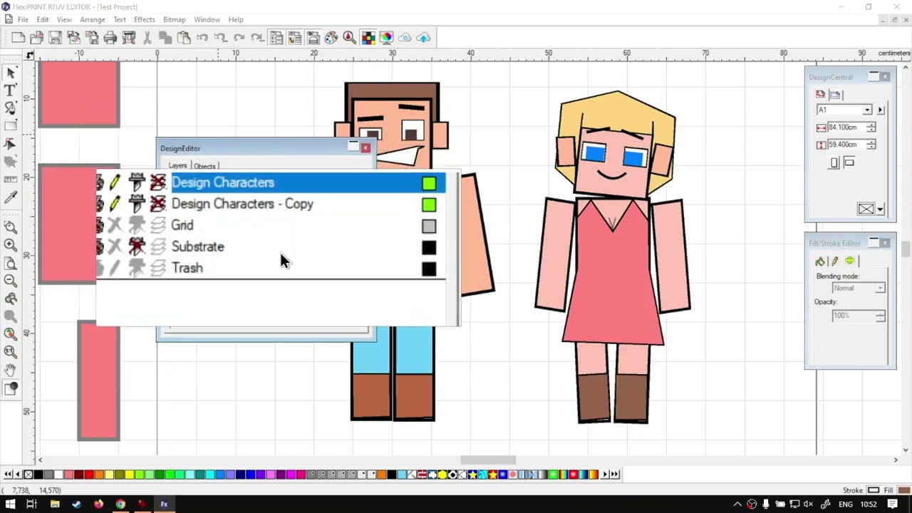Viewport: 912px width, 513px height.
Task: Open the Windows Start menu
Action: tap(10, 504)
